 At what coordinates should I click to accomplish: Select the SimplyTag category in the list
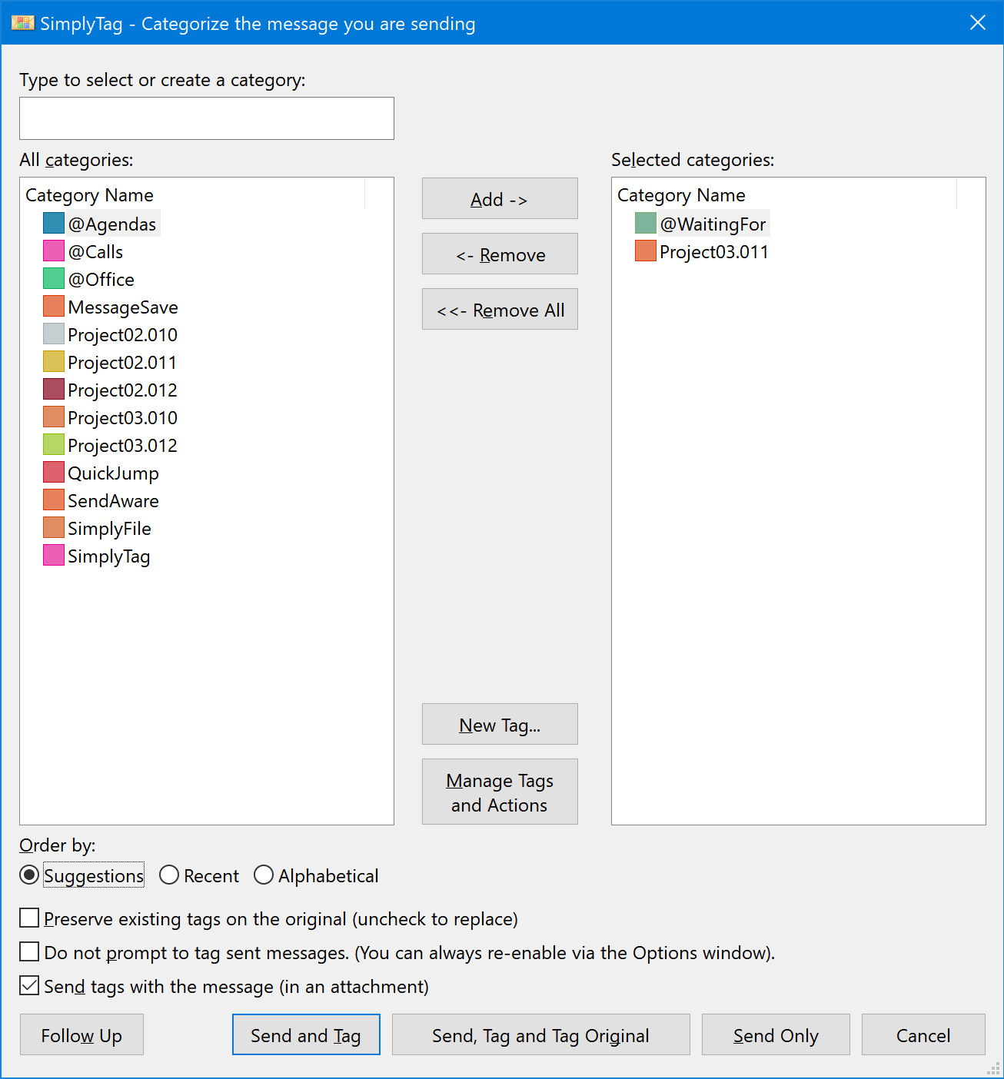coord(108,556)
